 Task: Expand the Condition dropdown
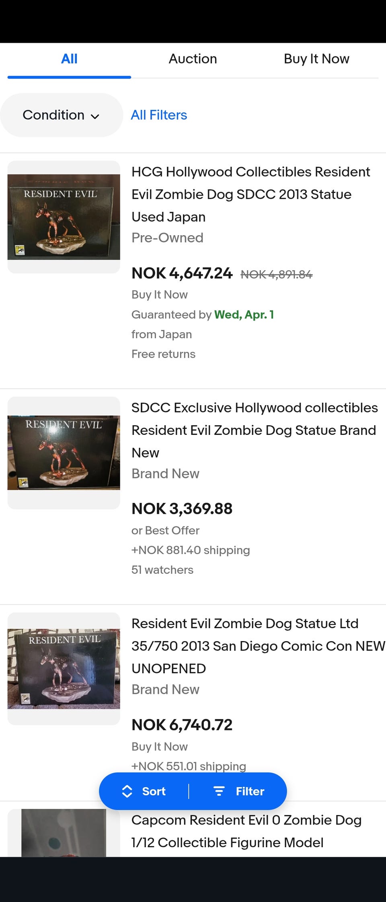(61, 115)
